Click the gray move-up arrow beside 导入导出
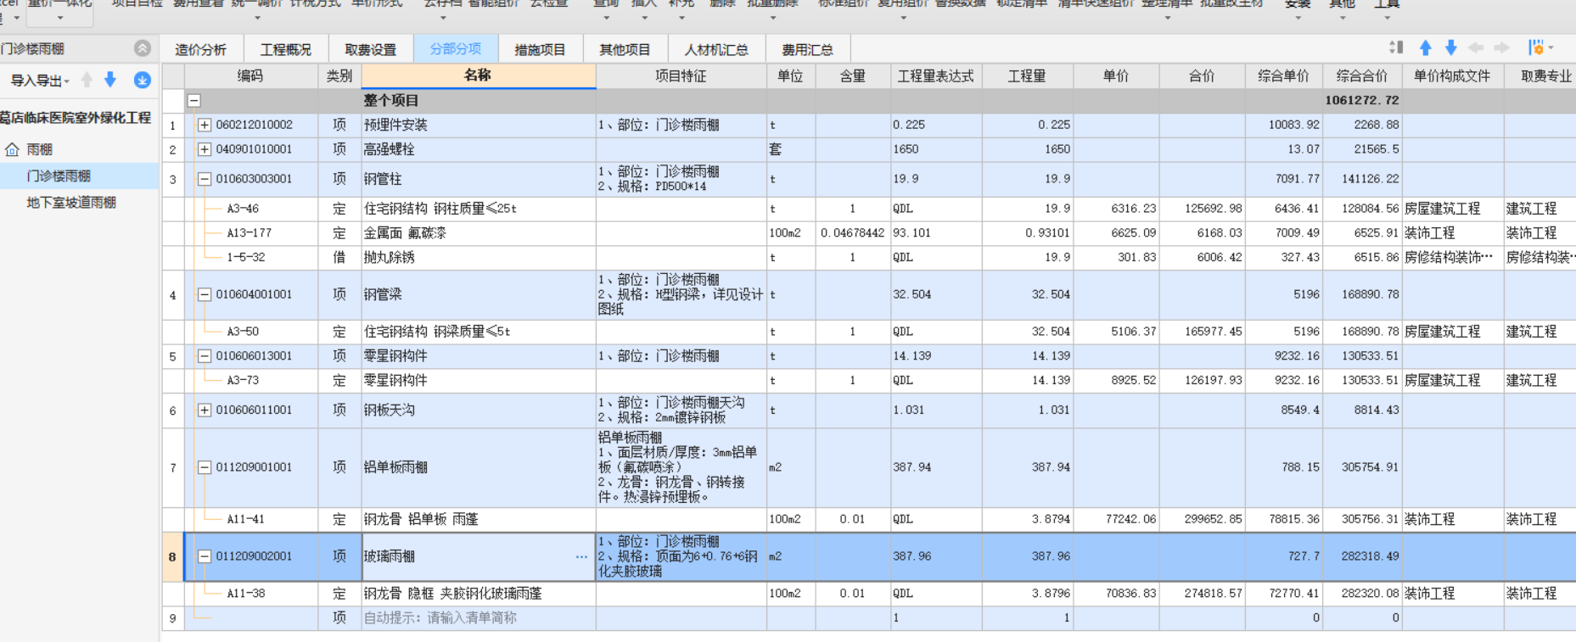Screen dimensions: 1576x642 [x=87, y=80]
